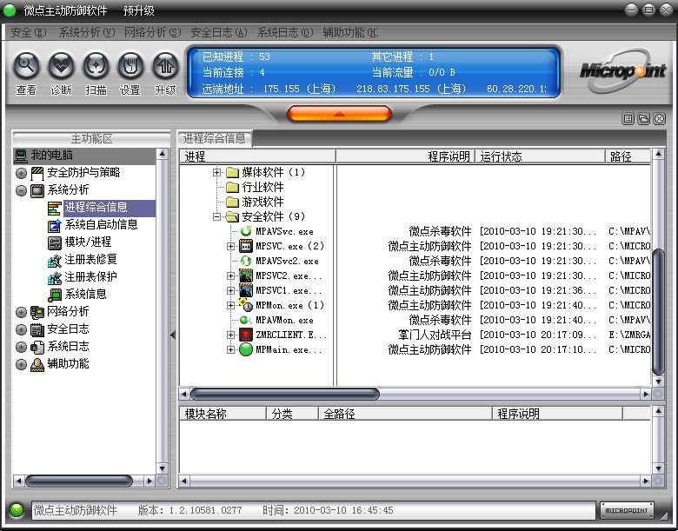Click the 掌门人对战平台 description cell
This screenshot has height=531, width=678.
point(435,335)
